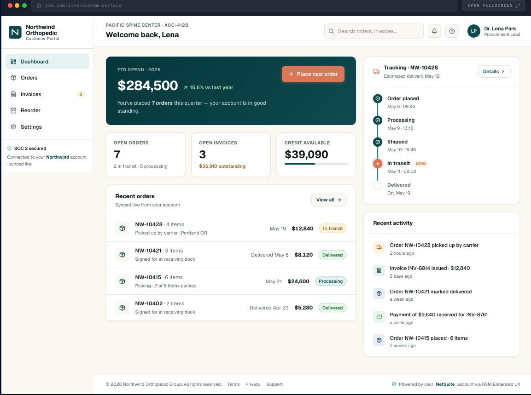Click the Shipped checkmark step
The width and height of the screenshot is (531, 395).
point(378,142)
